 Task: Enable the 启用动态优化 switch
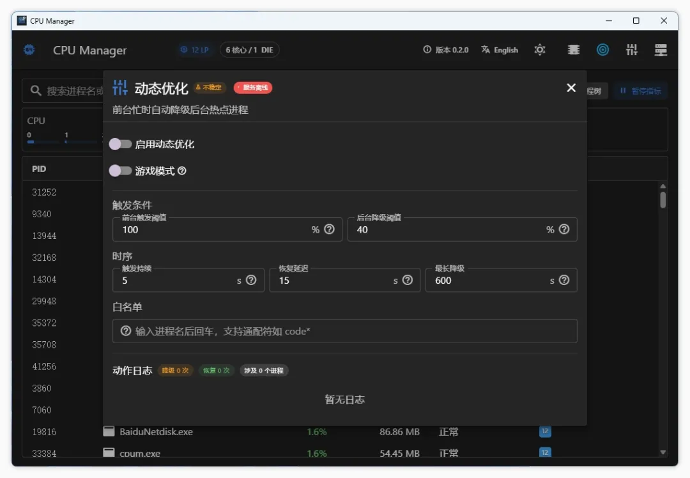pos(120,144)
